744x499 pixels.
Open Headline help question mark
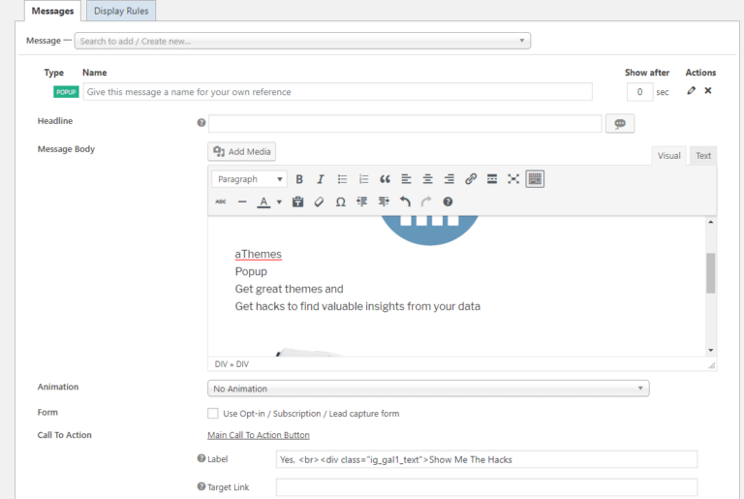click(x=201, y=123)
